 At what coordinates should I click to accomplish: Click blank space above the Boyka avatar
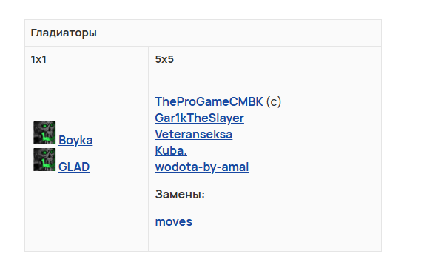click(x=87, y=96)
